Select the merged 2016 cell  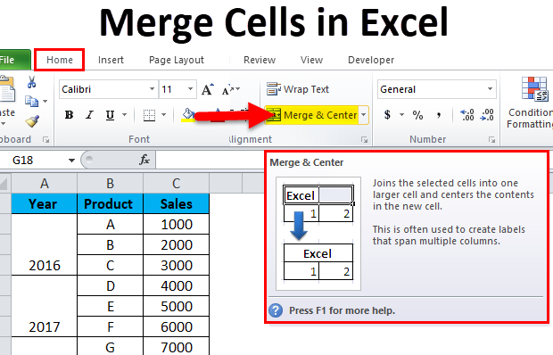pos(44,244)
